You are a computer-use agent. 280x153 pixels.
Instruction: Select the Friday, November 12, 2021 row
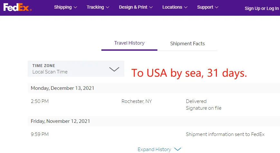[x=61, y=121]
